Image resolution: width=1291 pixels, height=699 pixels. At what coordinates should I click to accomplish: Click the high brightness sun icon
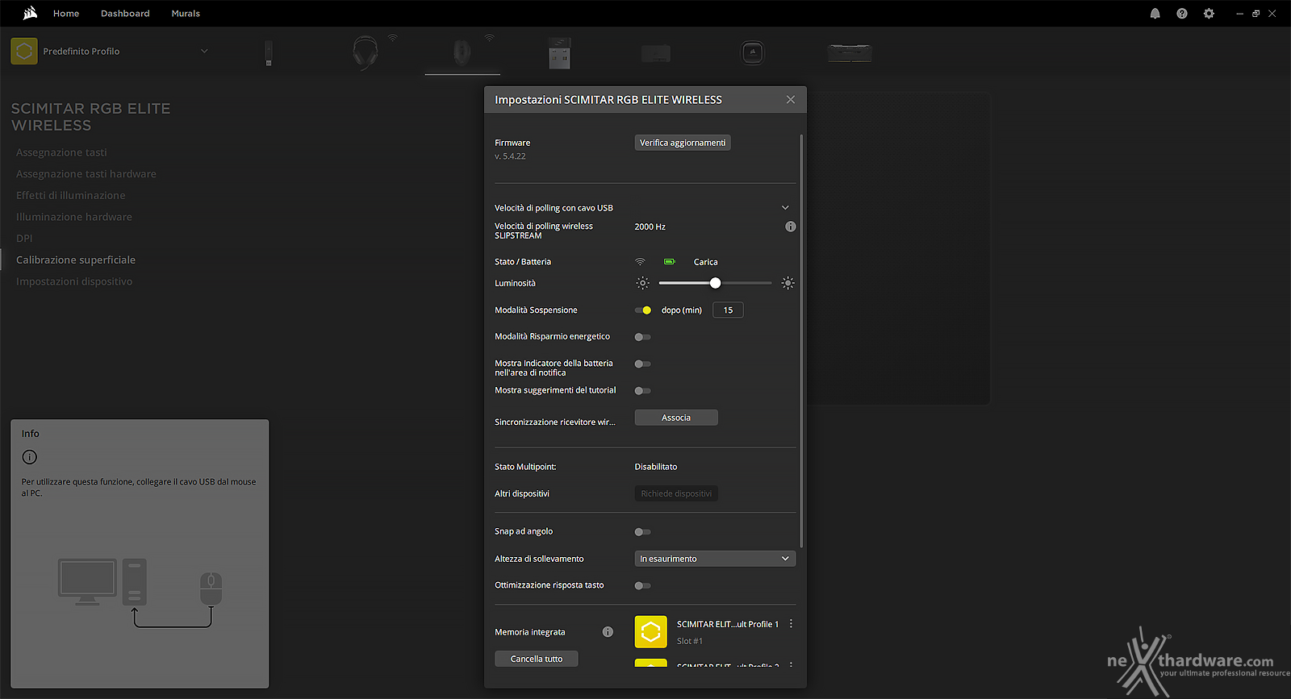click(788, 283)
